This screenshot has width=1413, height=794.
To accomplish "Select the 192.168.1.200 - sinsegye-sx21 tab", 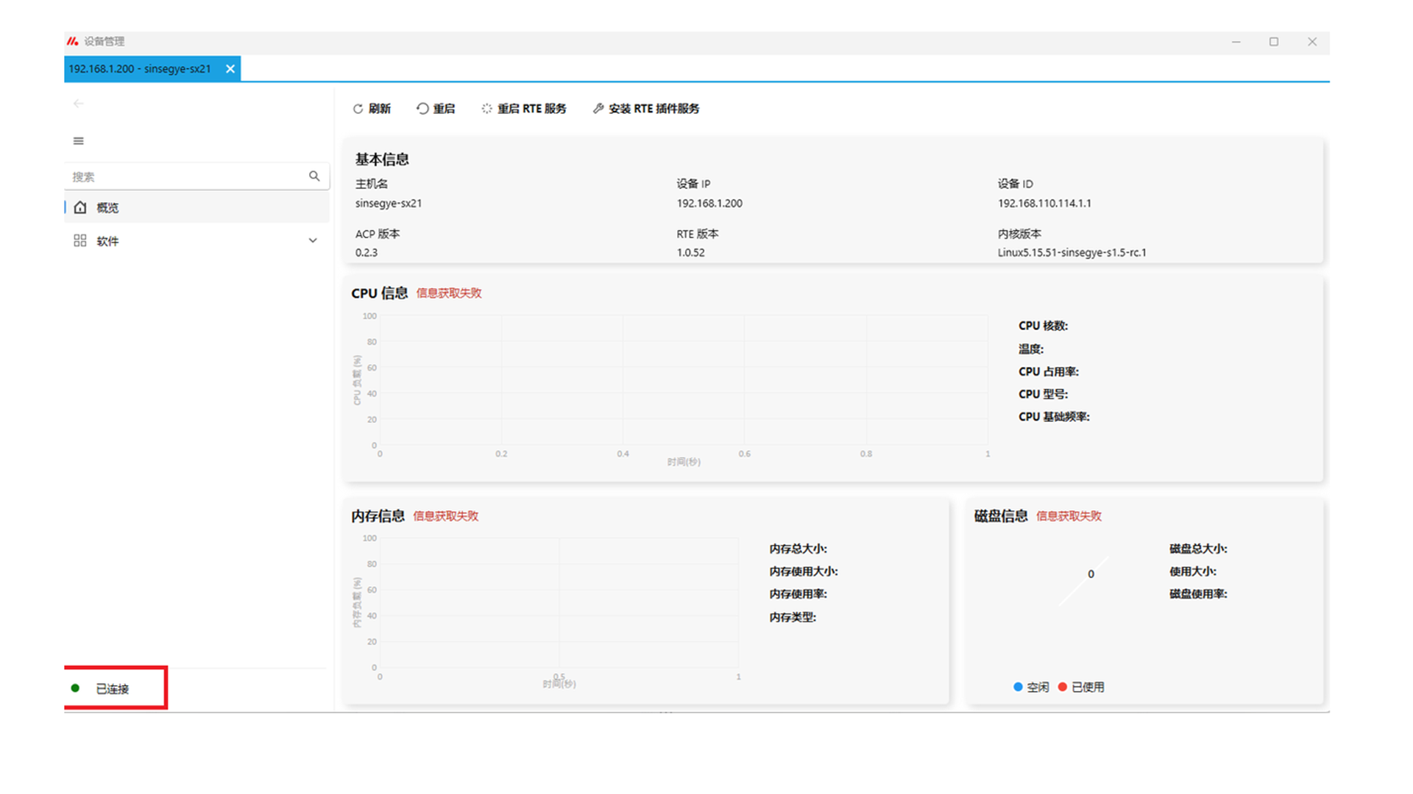I will point(140,69).
